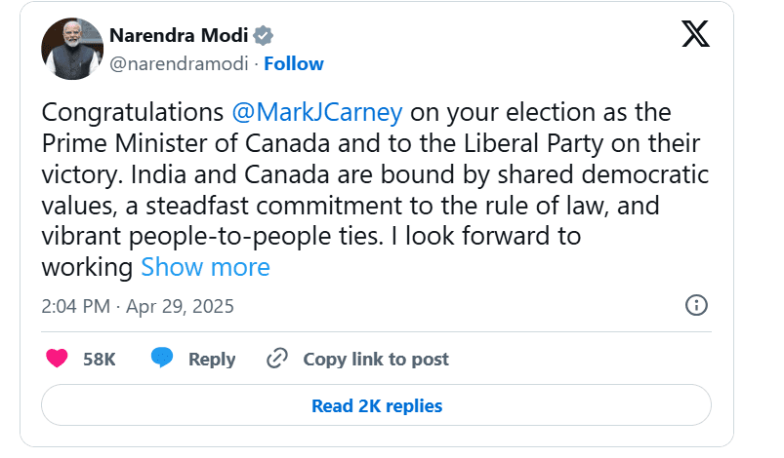Open the 2:04 PM Apr 29, 2025 timestamp
This screenshot has height=458, width=784.
[x=138, y=306]
